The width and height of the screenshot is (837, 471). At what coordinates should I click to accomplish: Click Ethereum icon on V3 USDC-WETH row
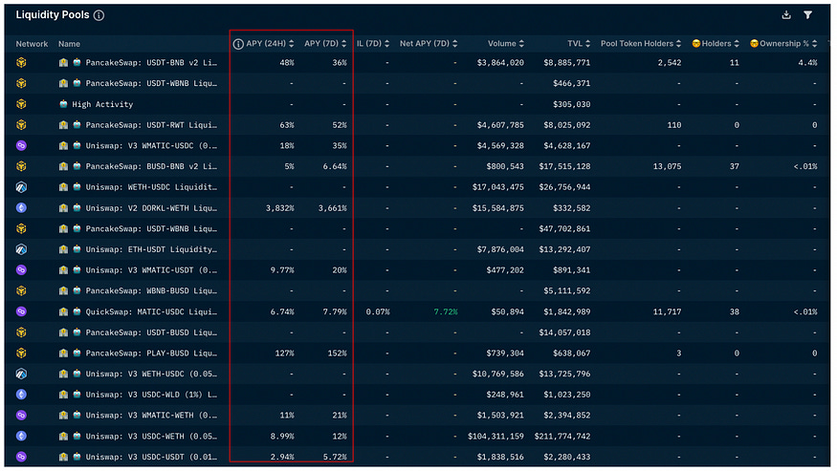pyautogui.click(x=21, y=437)
